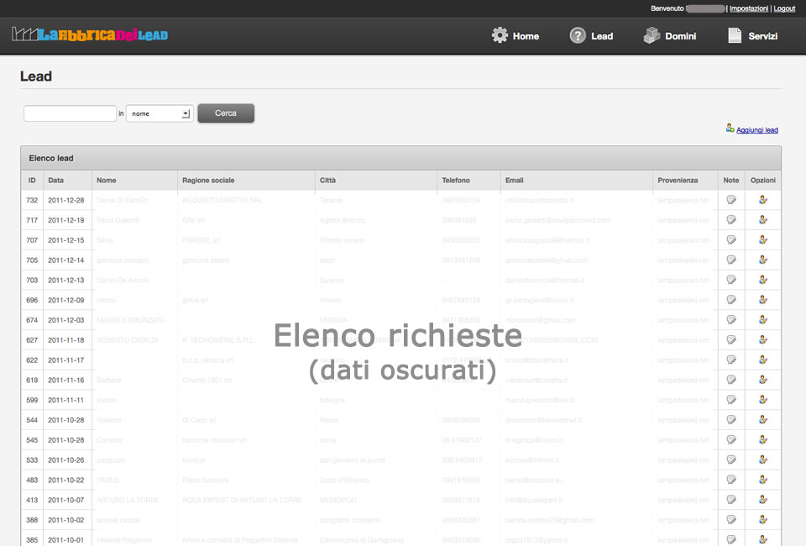Viewport: 806px width, 546px height.
Task: Go to the Home menu
Action: point(516,36)
